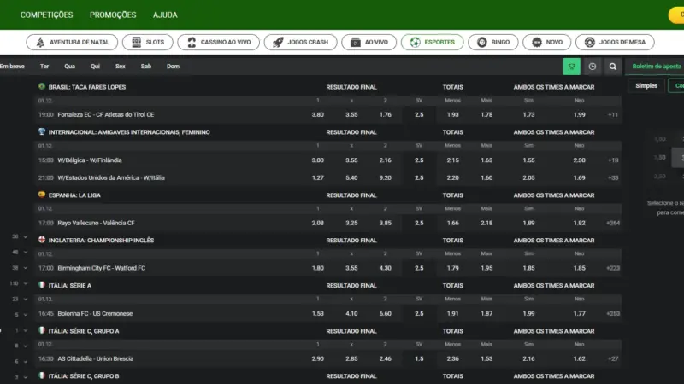Click the Spain flag icon by La Liga
The height and width of the screenshot is (384, 684).
(41, 195)
